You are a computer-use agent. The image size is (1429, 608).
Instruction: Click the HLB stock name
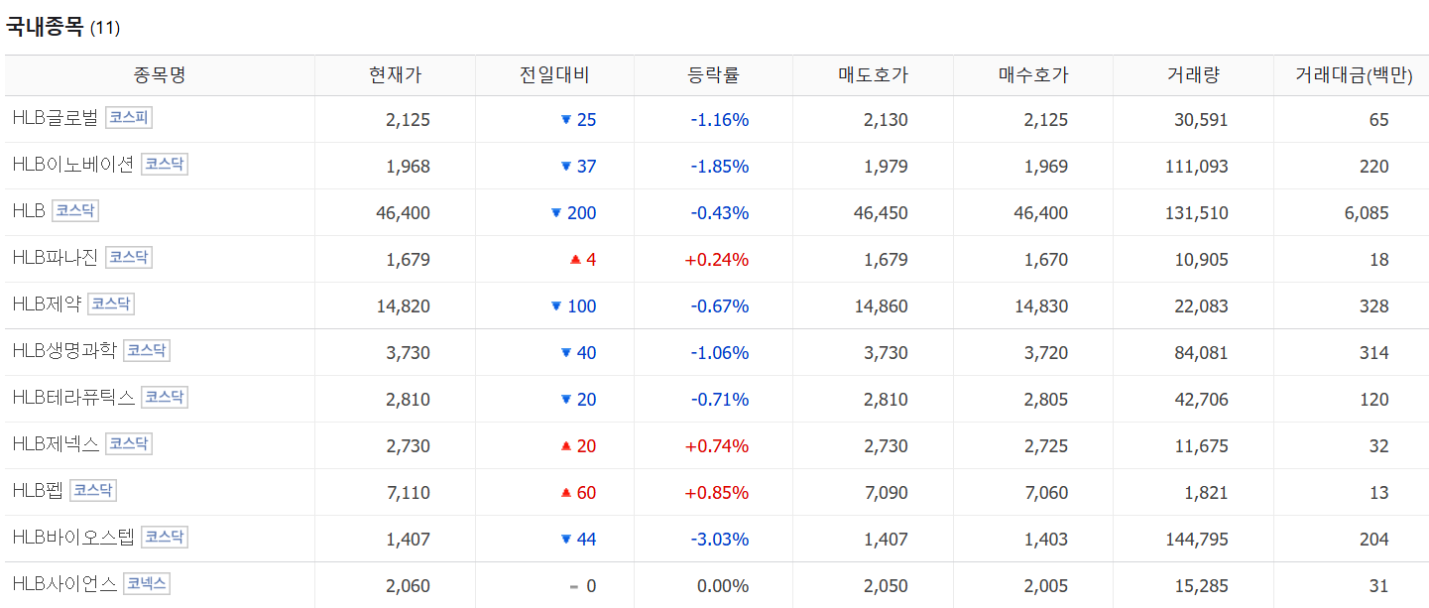tap(29, 211)
